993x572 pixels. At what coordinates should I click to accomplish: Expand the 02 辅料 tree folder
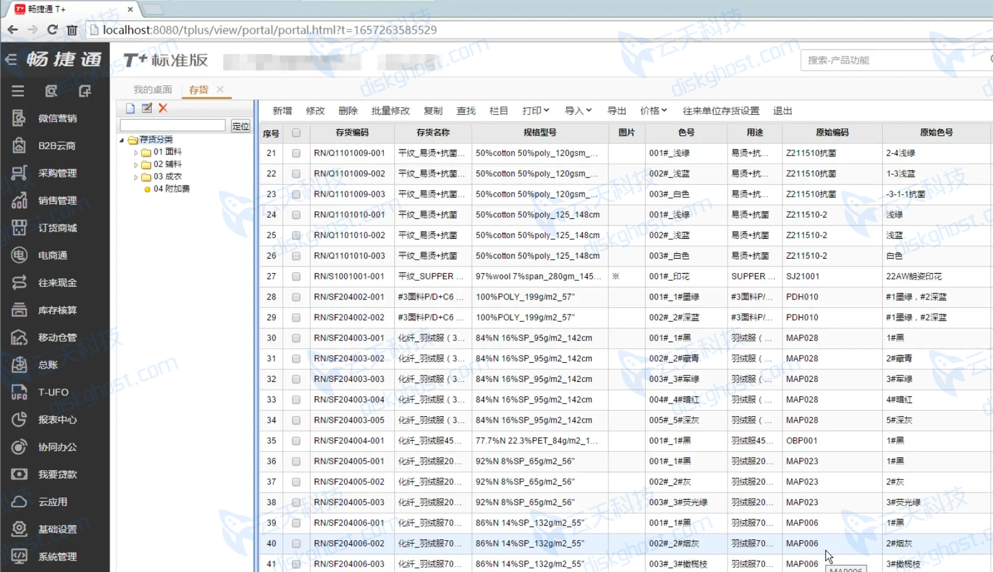(x=136, y=165)
